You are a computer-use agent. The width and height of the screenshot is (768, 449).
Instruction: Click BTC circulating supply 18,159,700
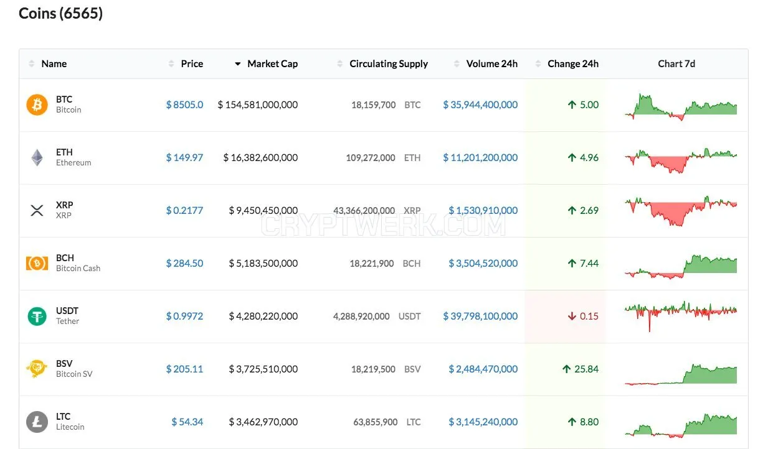pos(373,105)
